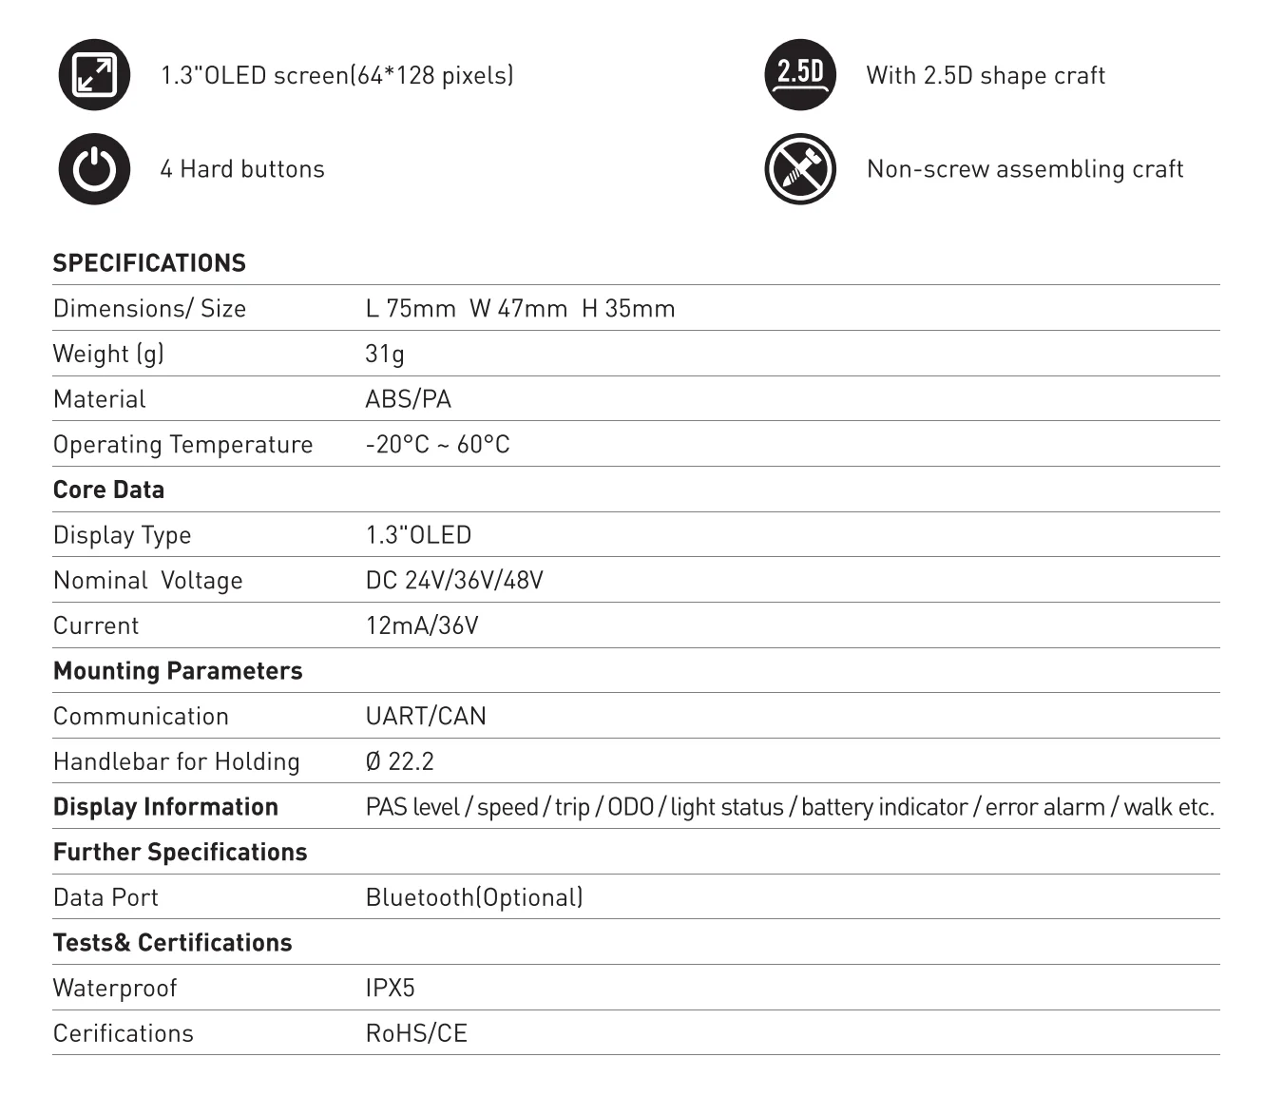
Task: Select the Core Data section header
Action: point(108,490)
